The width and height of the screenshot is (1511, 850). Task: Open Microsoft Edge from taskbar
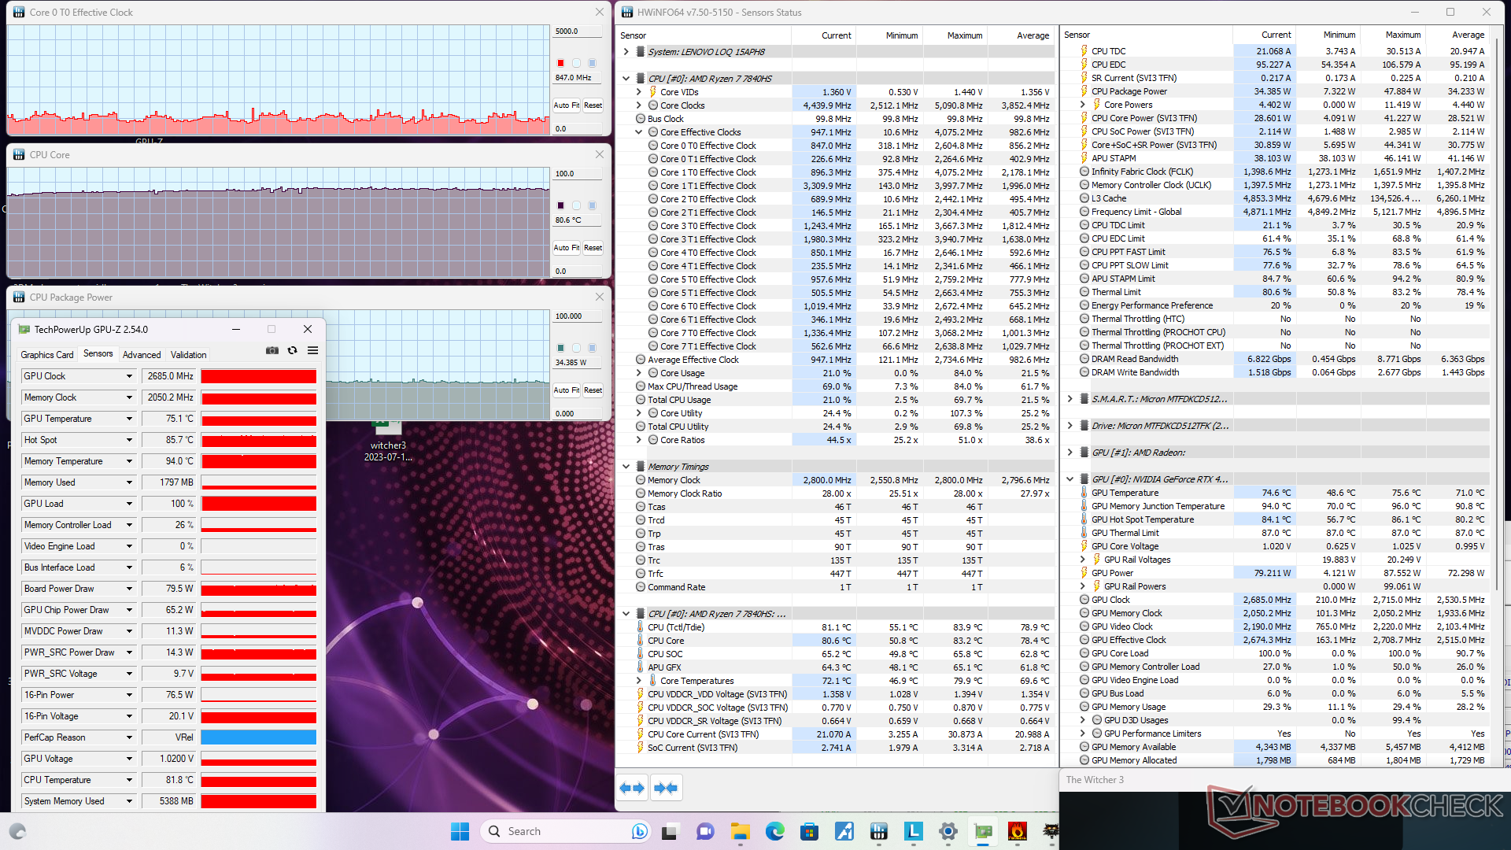click(x=774, y=831)
